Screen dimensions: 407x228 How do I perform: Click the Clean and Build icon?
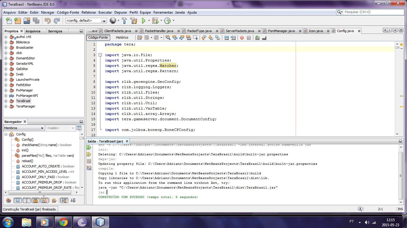tap(134, 21)
